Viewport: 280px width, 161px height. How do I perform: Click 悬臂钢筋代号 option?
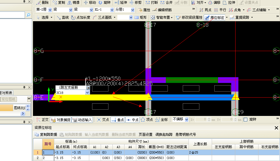pos(186,135)
